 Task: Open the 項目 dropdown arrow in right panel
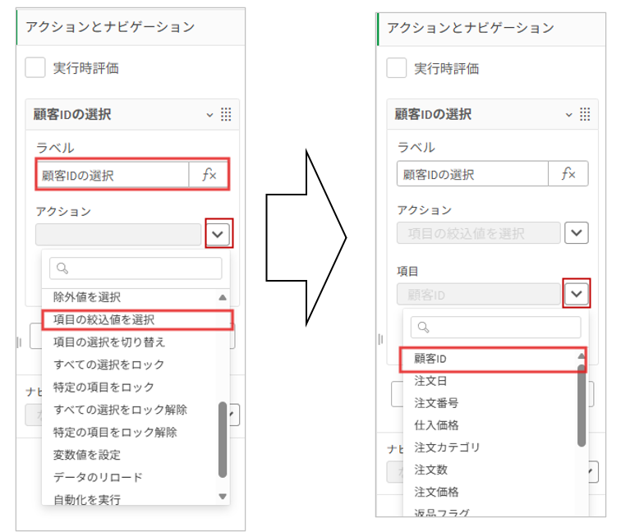pos(577,293)
